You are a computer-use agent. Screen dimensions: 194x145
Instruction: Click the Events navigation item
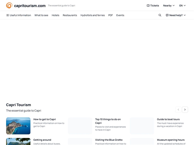tap(120, 15)
